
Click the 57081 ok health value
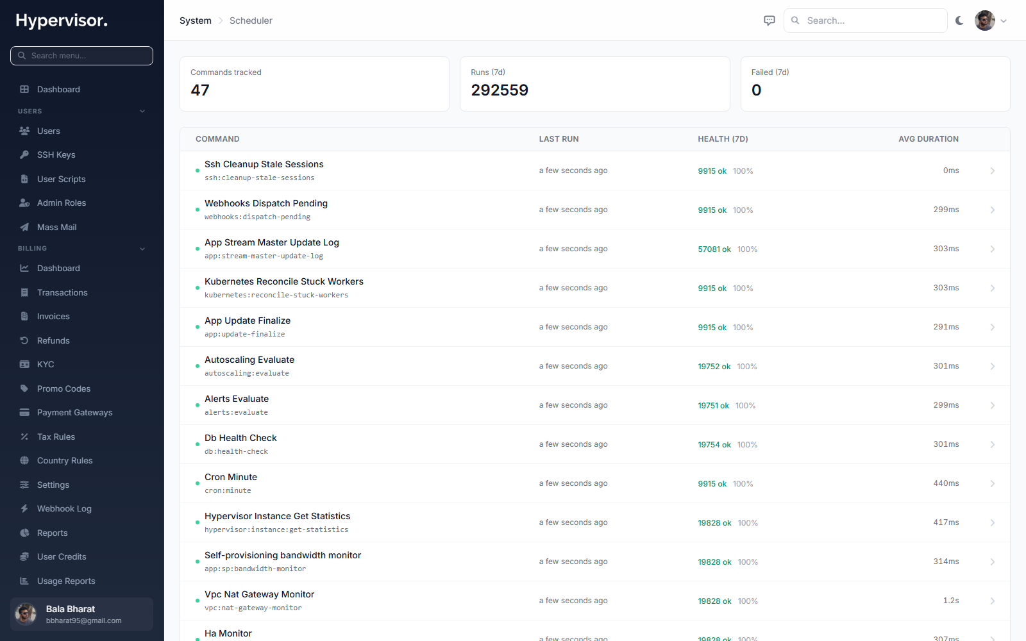point(714,249)
